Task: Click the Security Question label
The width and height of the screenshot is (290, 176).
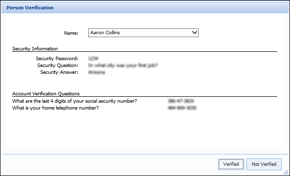Action: pyautogui.click(x=58, y=65)
